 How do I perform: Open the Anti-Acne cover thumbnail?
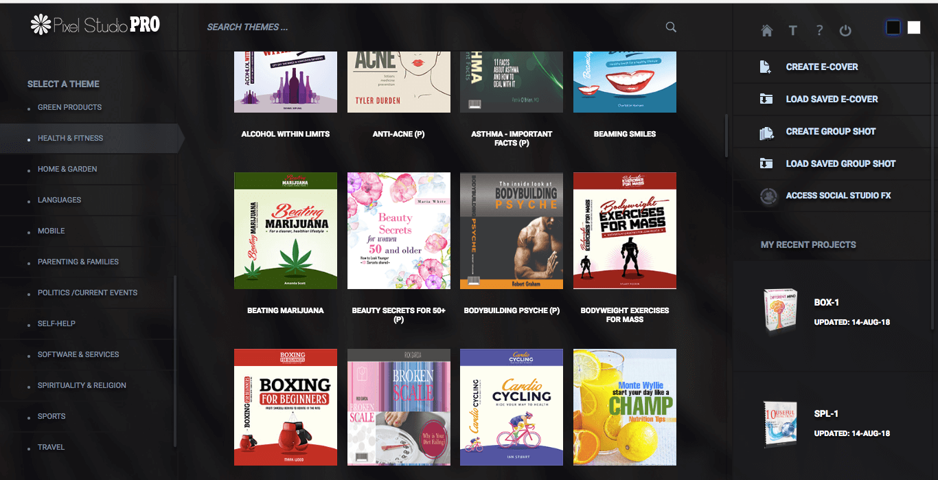coord(399,82)
